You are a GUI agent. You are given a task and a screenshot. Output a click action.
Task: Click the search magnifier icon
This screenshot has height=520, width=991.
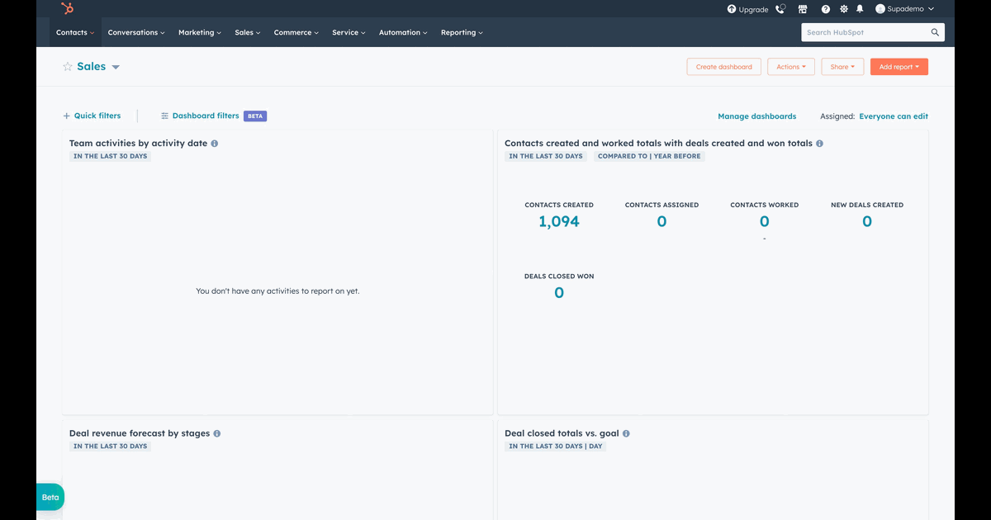pyautogui.click(x=935, y=32)
